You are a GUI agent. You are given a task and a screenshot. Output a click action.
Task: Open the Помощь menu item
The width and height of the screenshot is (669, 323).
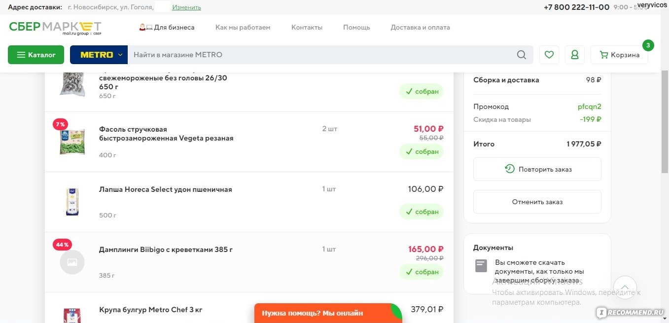pyautogui.click(x=356, y=28)
